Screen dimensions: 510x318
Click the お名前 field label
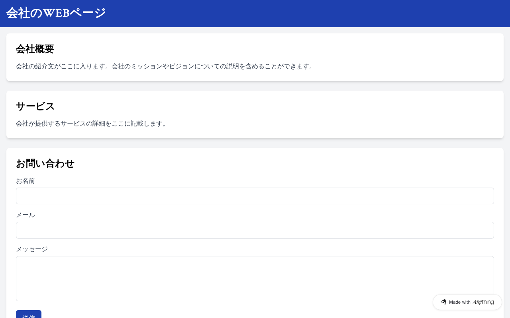point(25,181)
